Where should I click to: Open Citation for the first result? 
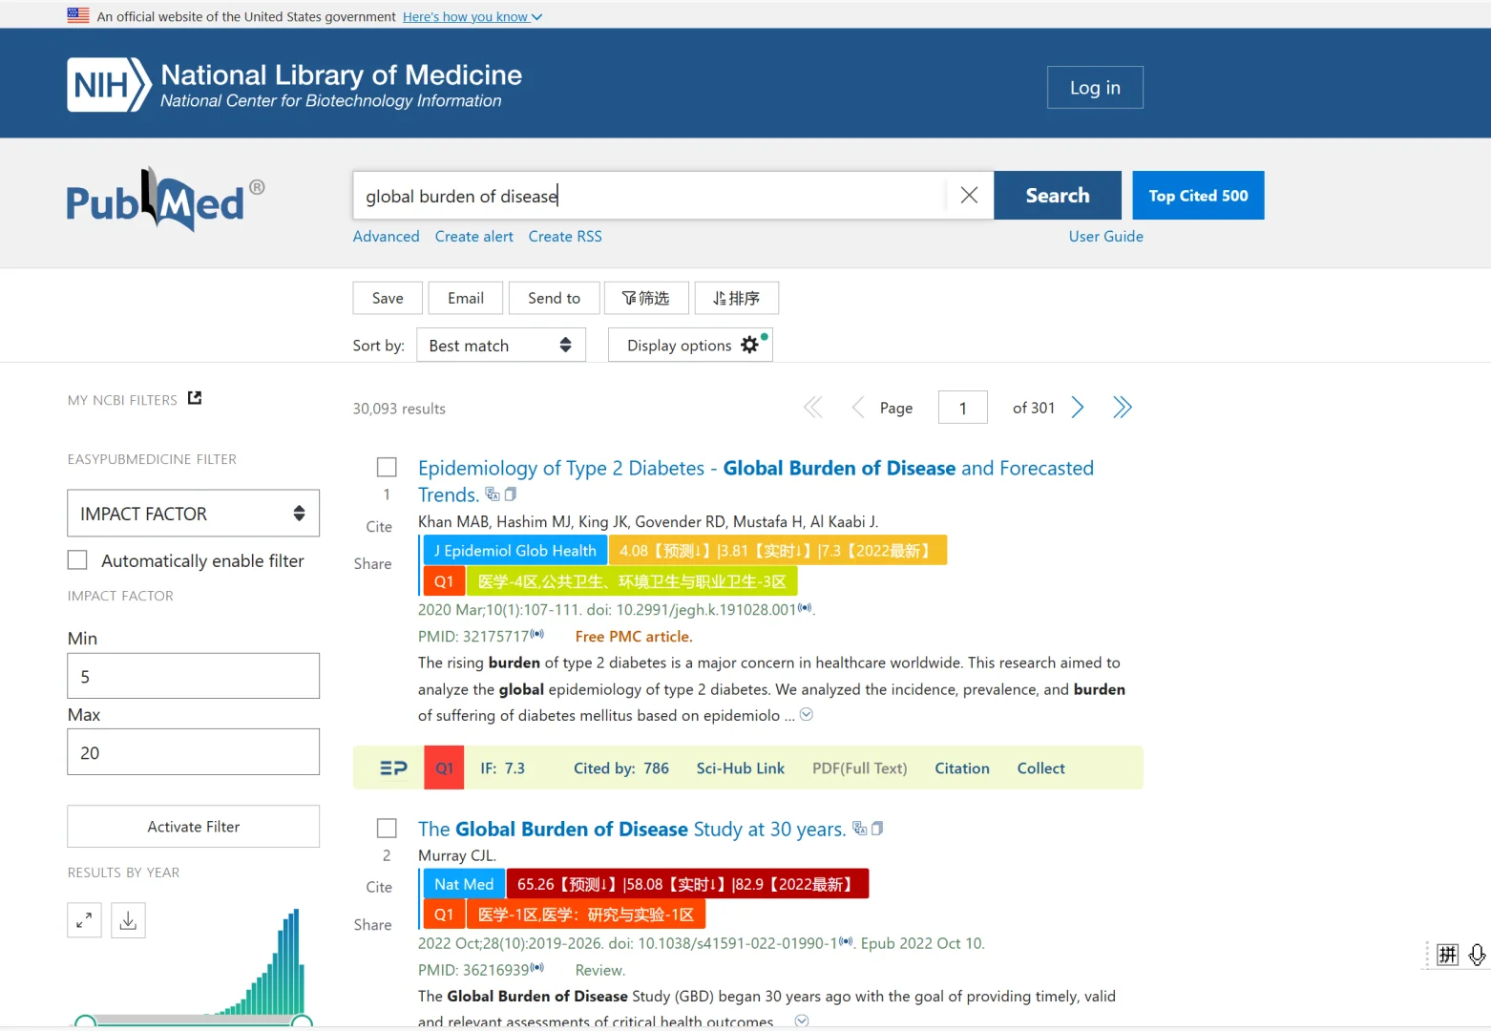[962, 768]
